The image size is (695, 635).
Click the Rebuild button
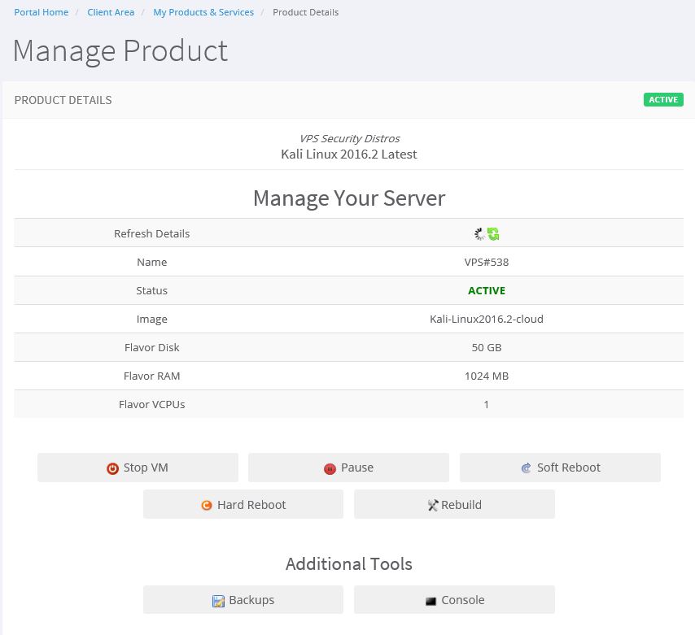454,504
